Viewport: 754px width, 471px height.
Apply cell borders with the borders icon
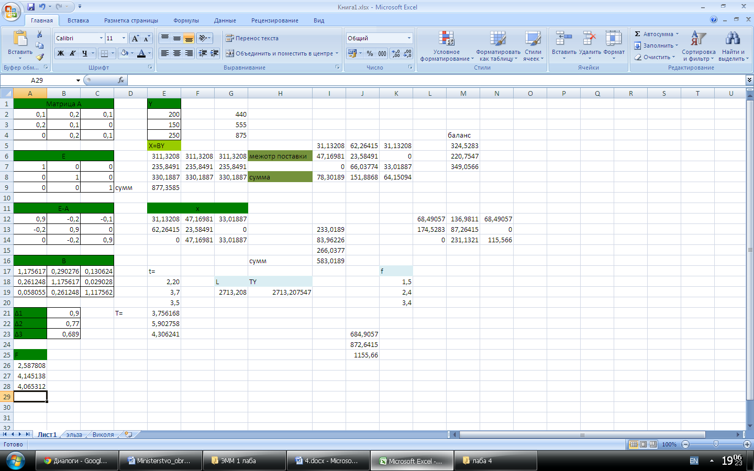(x=104, y=53)
